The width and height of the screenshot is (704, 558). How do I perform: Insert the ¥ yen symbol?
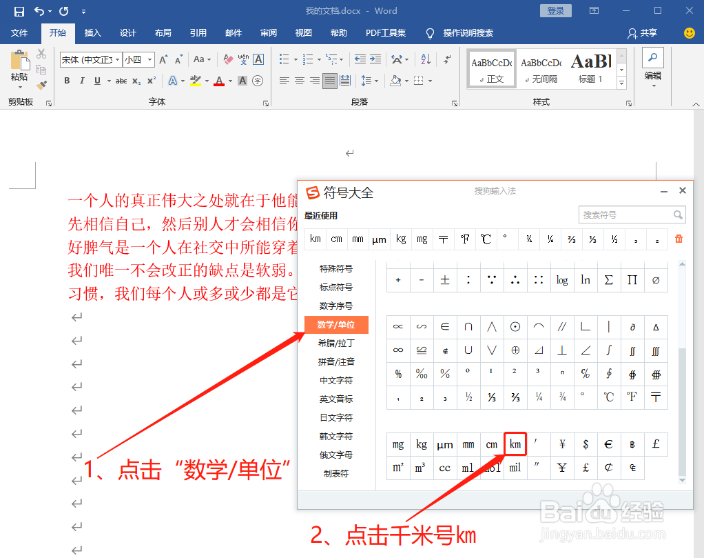coord(562,444)
